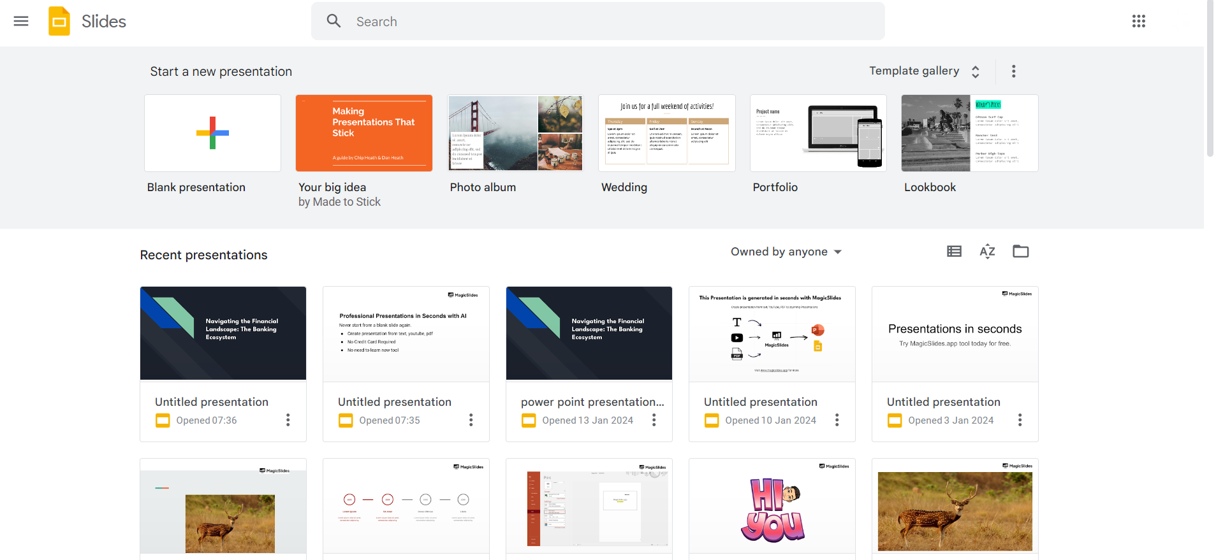Screen dimensions: 1216x560
Task: Open thumbnail generated with MagicSlides diagram
Action: (772, 333)
